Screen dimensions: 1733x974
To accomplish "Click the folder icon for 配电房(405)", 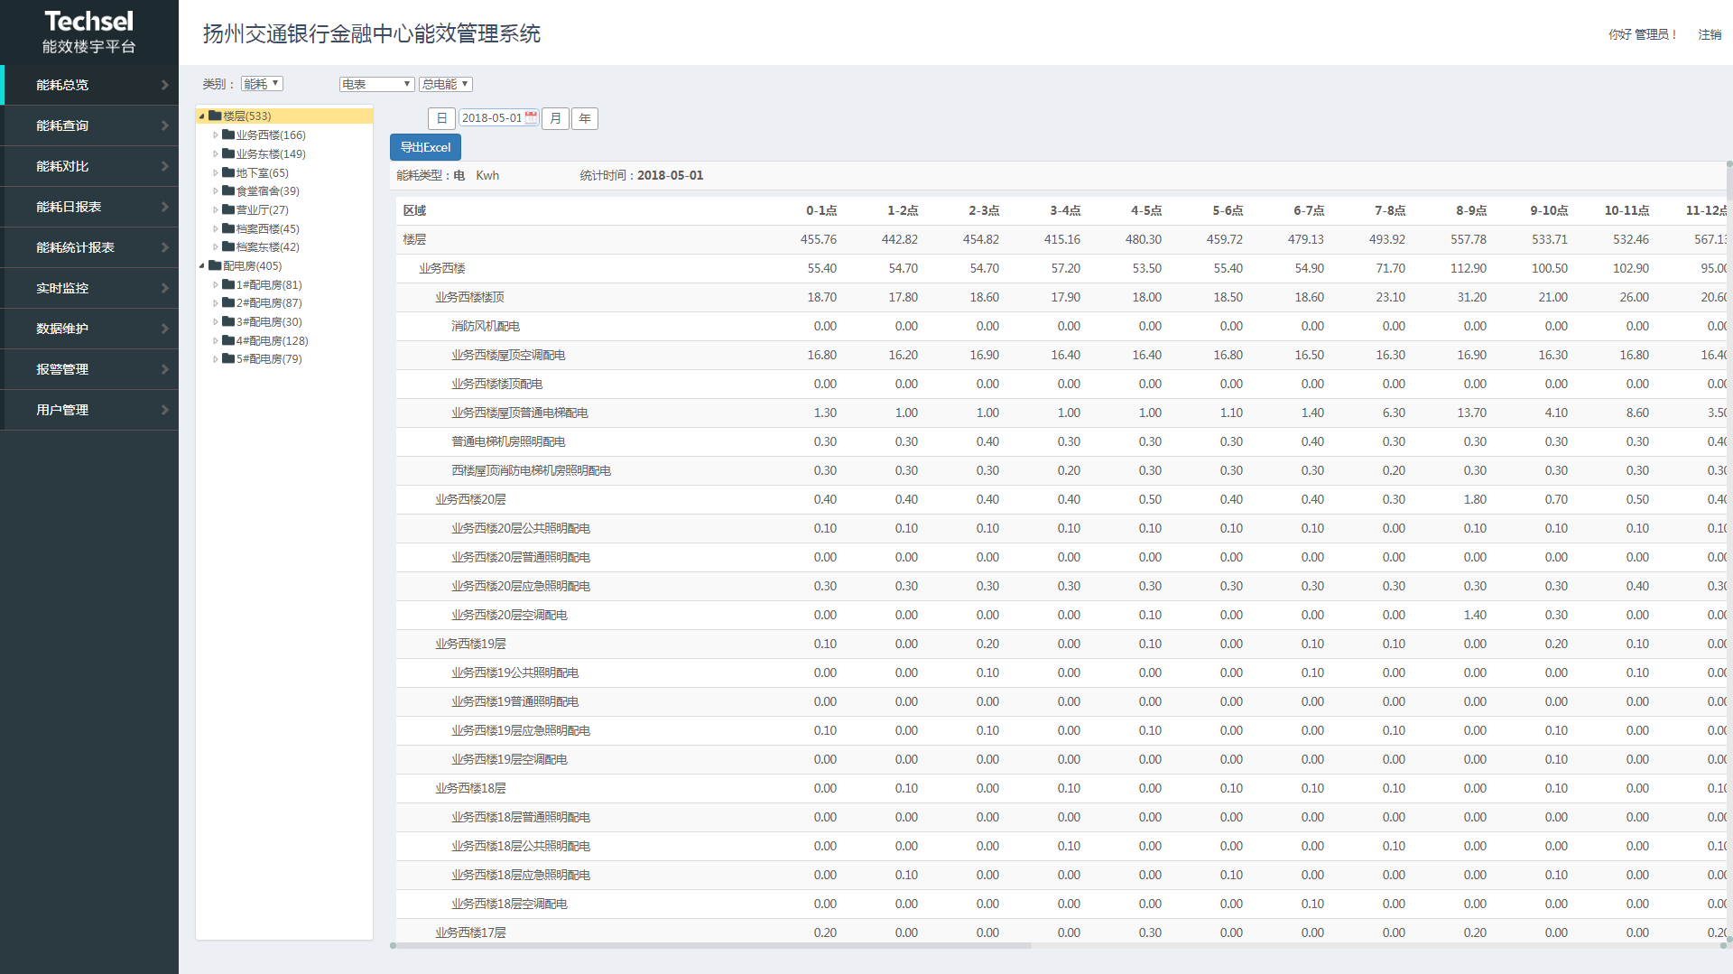I will [215, 265].
